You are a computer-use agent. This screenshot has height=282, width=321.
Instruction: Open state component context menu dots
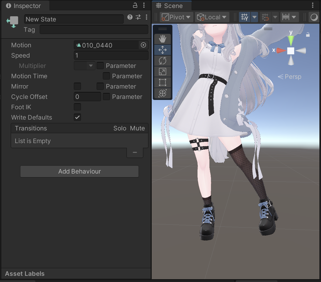(x=147, y=17)
